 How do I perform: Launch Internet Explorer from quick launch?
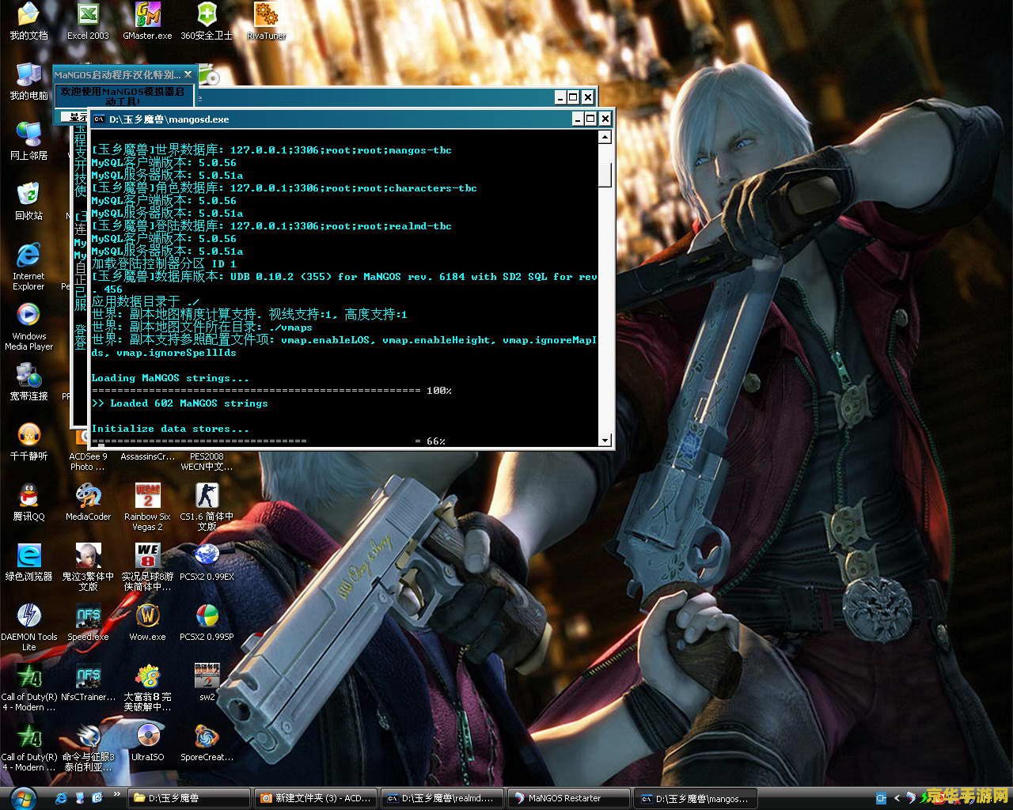tap(61, 798)
